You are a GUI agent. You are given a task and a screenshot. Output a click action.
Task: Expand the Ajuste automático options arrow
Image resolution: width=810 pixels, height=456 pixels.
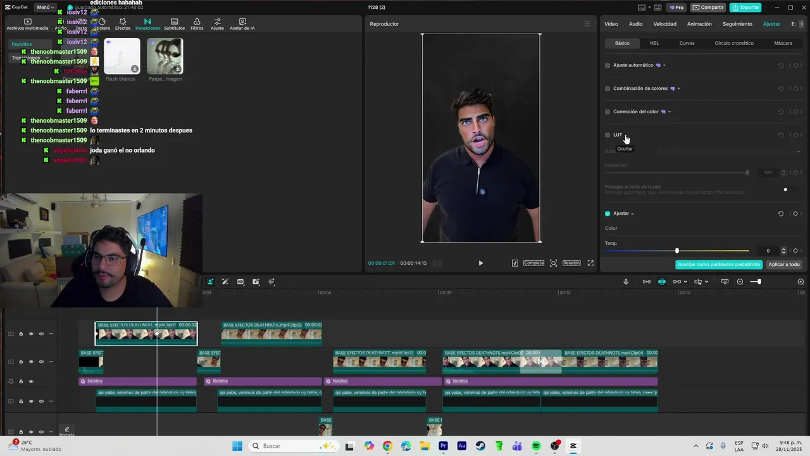coord(664,65)
